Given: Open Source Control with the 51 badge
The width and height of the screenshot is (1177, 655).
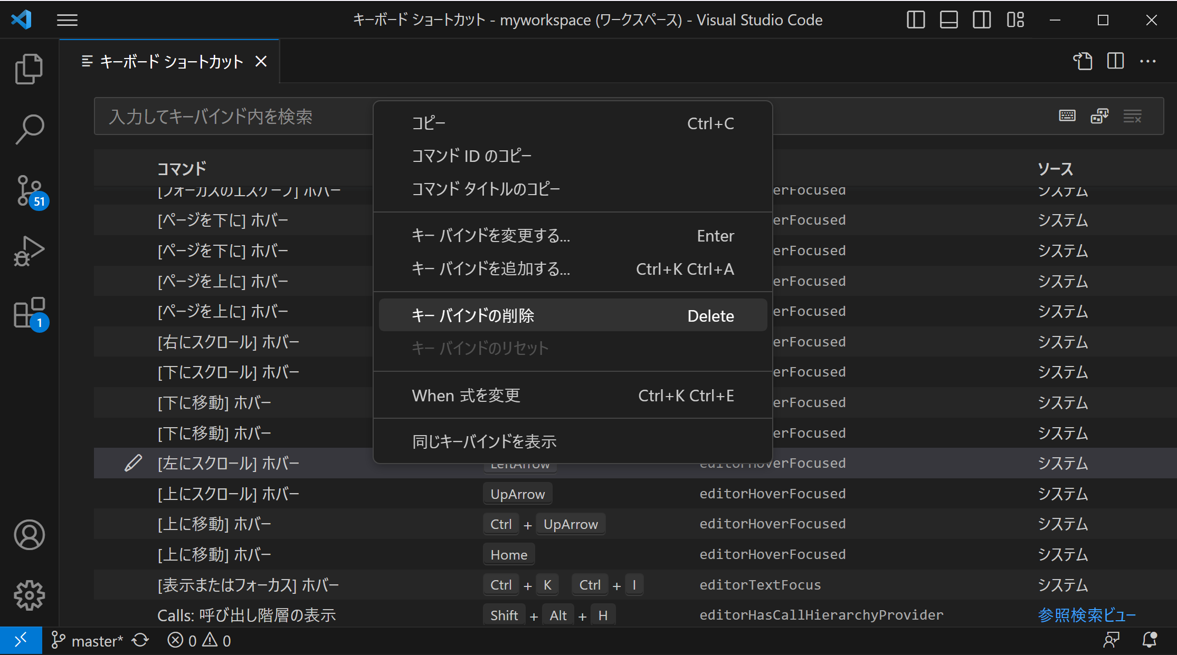Looking at the screenshot, I should point(31,191).
